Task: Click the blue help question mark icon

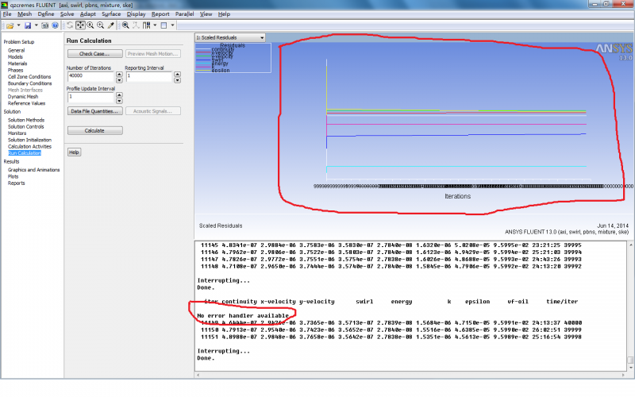Action: click(55, 25)
